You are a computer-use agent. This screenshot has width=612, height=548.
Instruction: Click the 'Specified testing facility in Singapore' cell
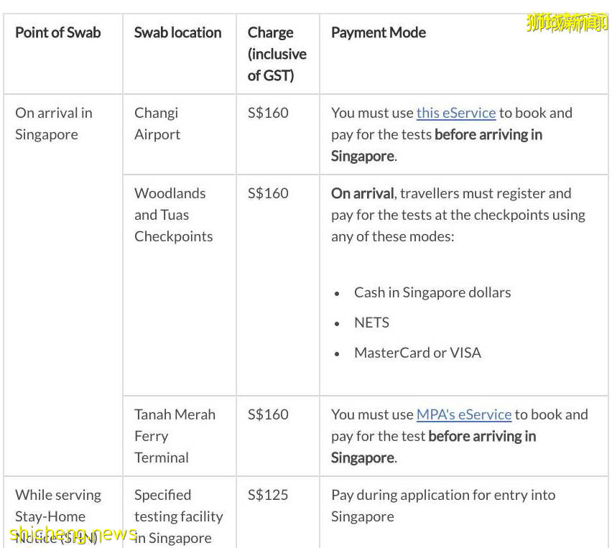[178, 516]
